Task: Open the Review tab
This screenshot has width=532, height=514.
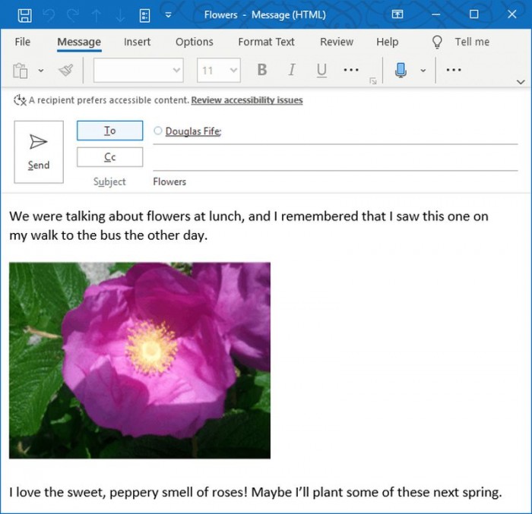Action: point(337,42)
